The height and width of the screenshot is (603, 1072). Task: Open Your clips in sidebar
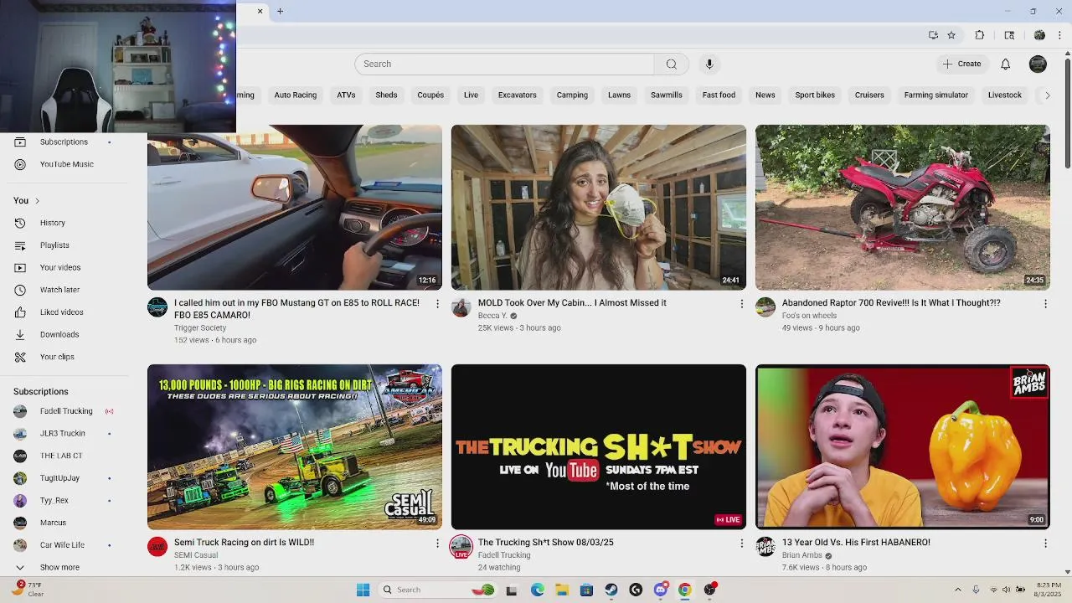pyautogui.click(x=57, y=357)
